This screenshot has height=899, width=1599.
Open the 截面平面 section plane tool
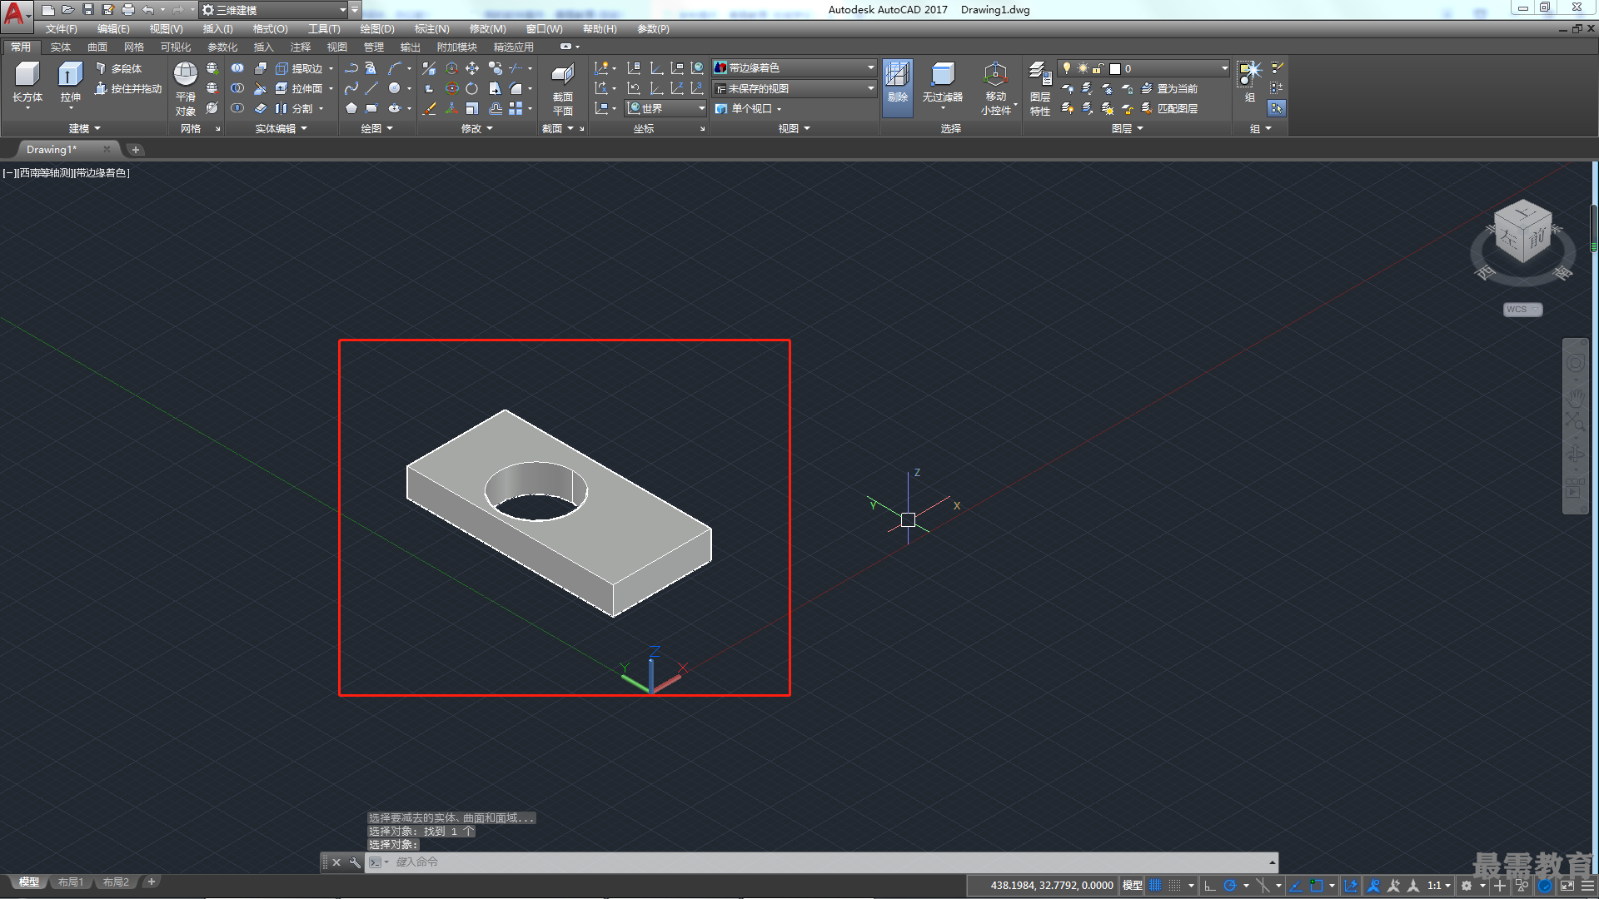click(563, 89)
